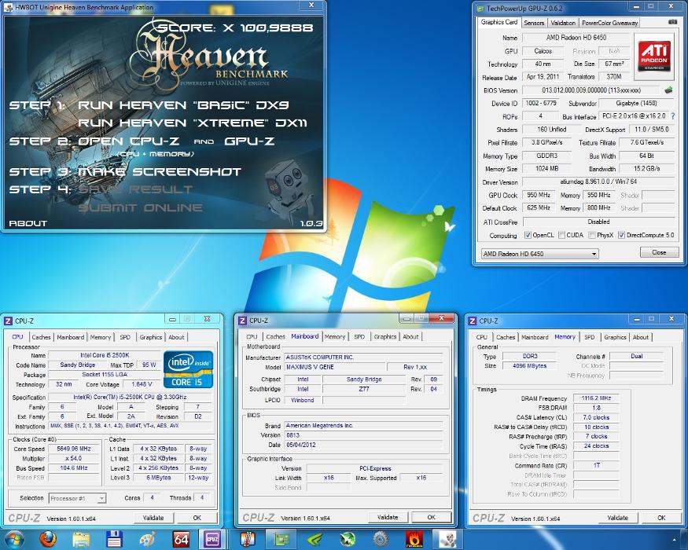Switch to GPU-Z Validation tab
This screenshot has height=550, width=688.
(563, 23)
